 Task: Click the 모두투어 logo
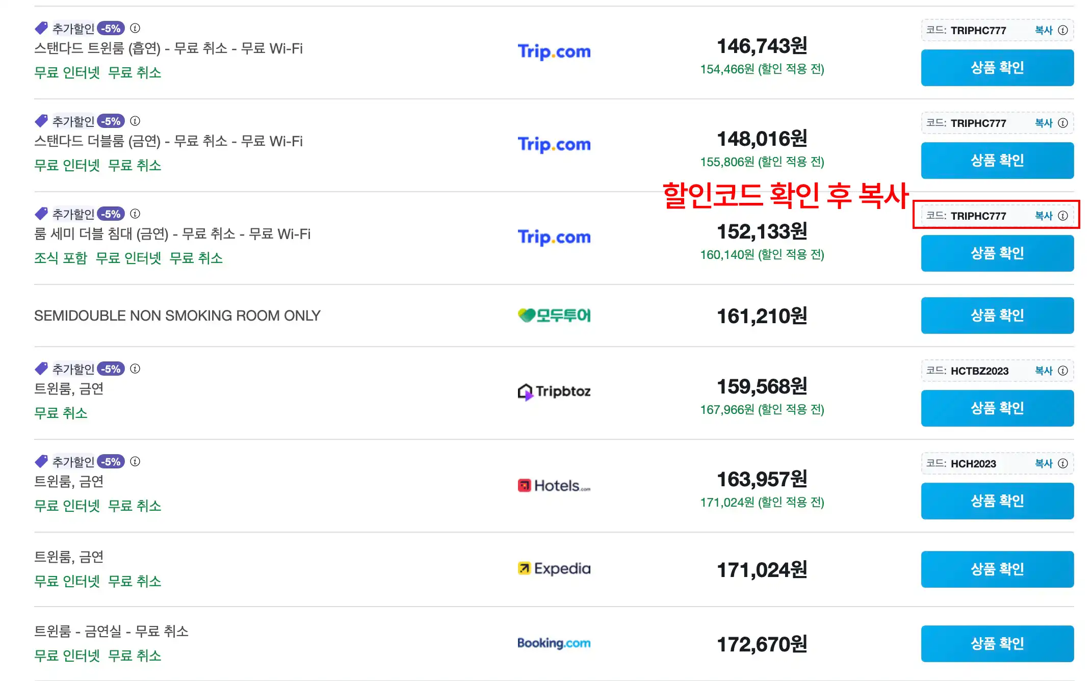pos(554,316)
